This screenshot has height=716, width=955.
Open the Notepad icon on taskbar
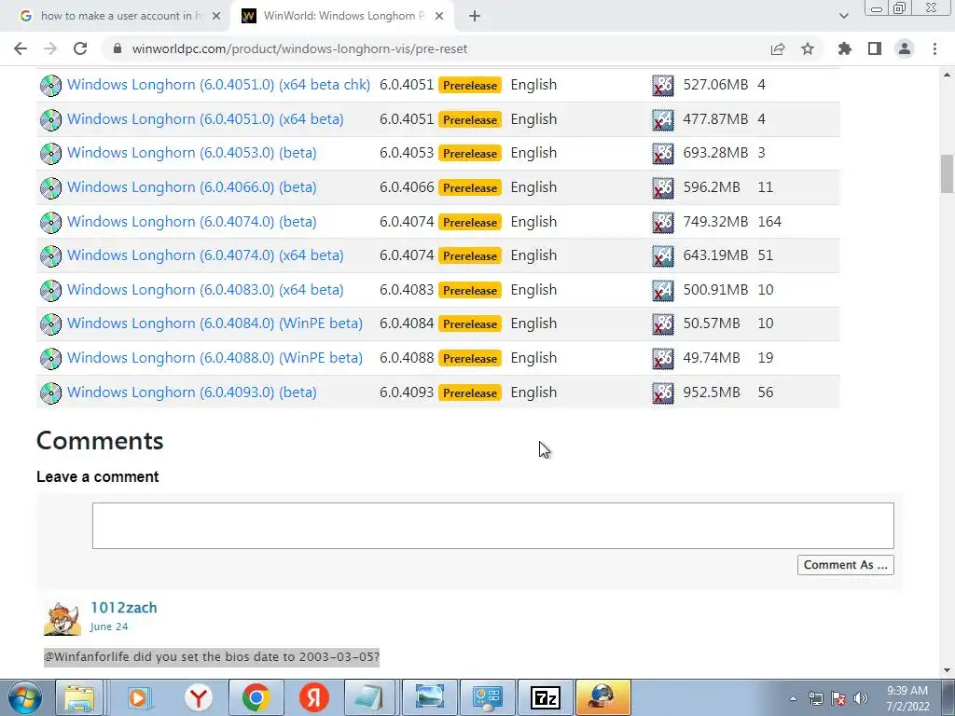coord(369,697)
